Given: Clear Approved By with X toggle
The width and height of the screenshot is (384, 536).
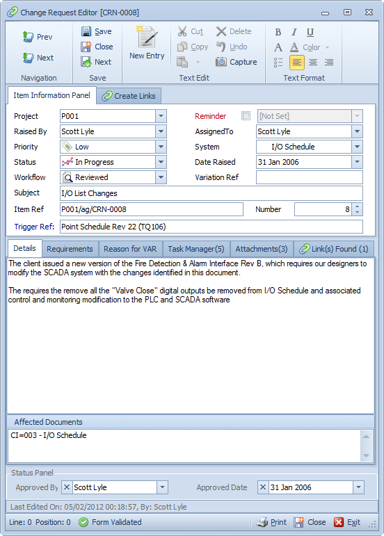Looking at the screenshot, I should point(67,487).
